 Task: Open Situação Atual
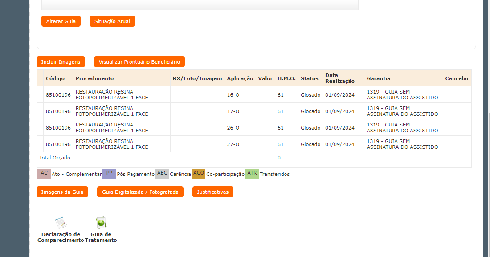(x=112, y=21)
